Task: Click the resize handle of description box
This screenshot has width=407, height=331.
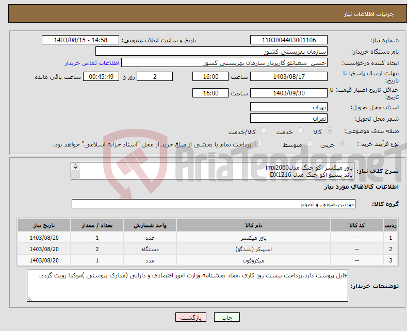Action: [x=73, y=177]
